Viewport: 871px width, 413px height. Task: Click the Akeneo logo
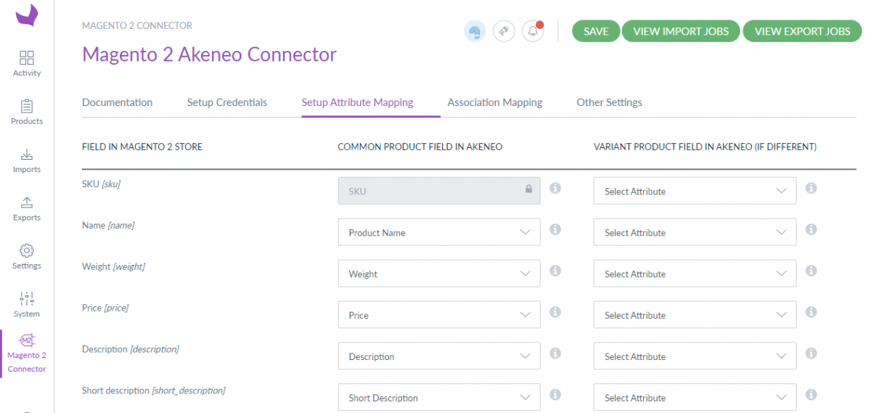coord(27,15)
